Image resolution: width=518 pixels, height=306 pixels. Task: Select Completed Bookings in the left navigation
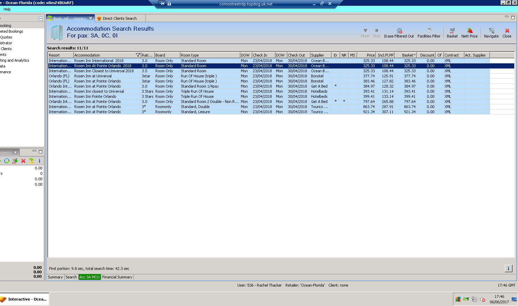click(12, 31)
